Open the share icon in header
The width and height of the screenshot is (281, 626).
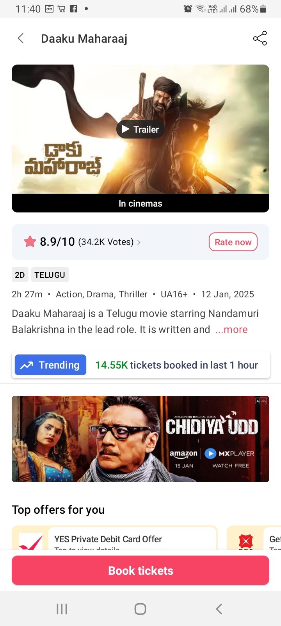(x=260, y=38)
